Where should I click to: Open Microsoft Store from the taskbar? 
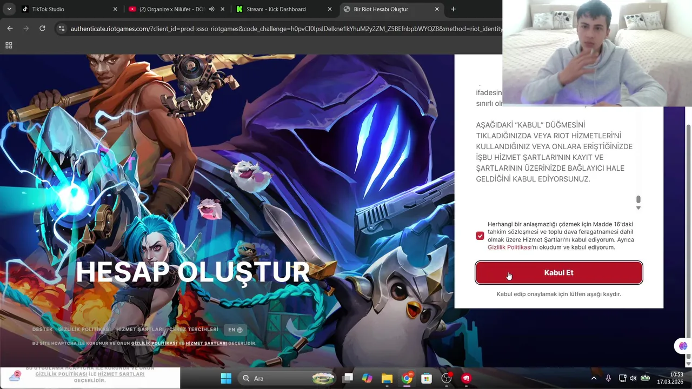point(427,378)
